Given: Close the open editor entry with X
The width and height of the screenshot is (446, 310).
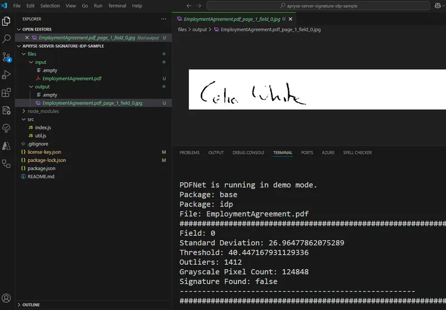Looking at the screenshot, I should (x=27, y=37).
